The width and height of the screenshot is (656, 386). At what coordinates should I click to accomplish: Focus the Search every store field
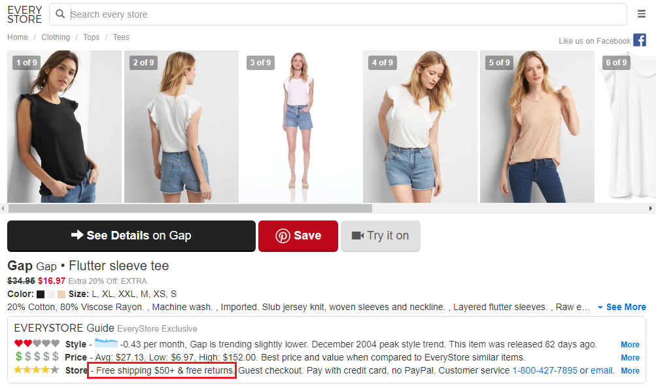(x=338, y=14)
